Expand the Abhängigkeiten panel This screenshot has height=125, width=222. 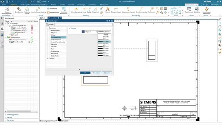[6, 115]
